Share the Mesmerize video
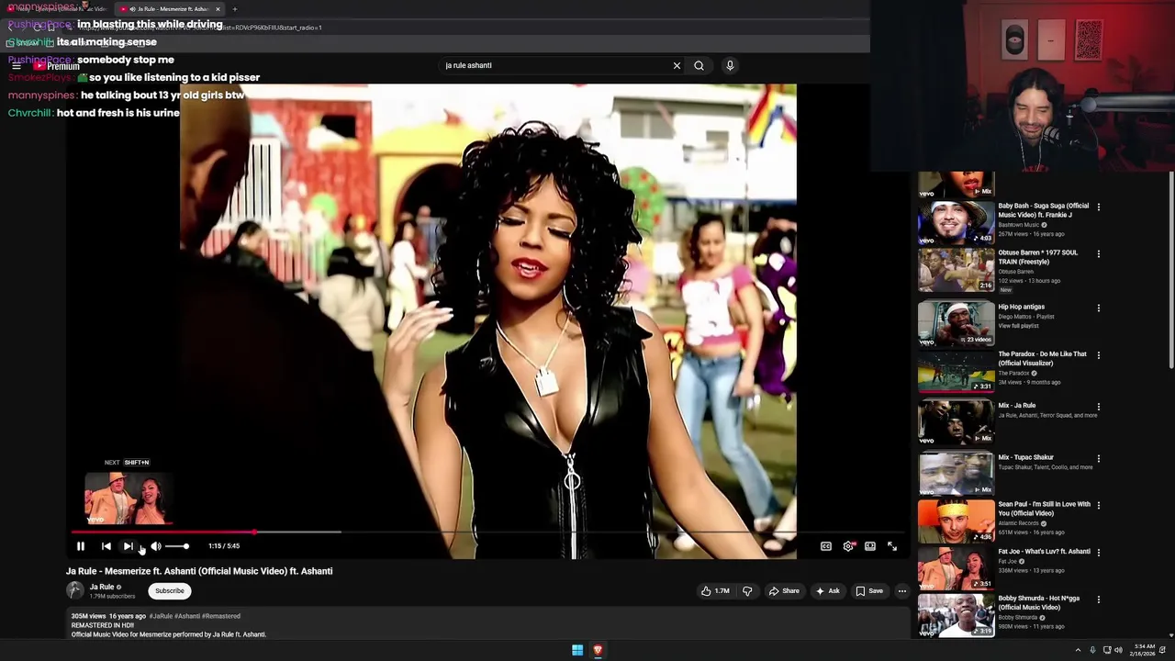 tap(784, 591)
